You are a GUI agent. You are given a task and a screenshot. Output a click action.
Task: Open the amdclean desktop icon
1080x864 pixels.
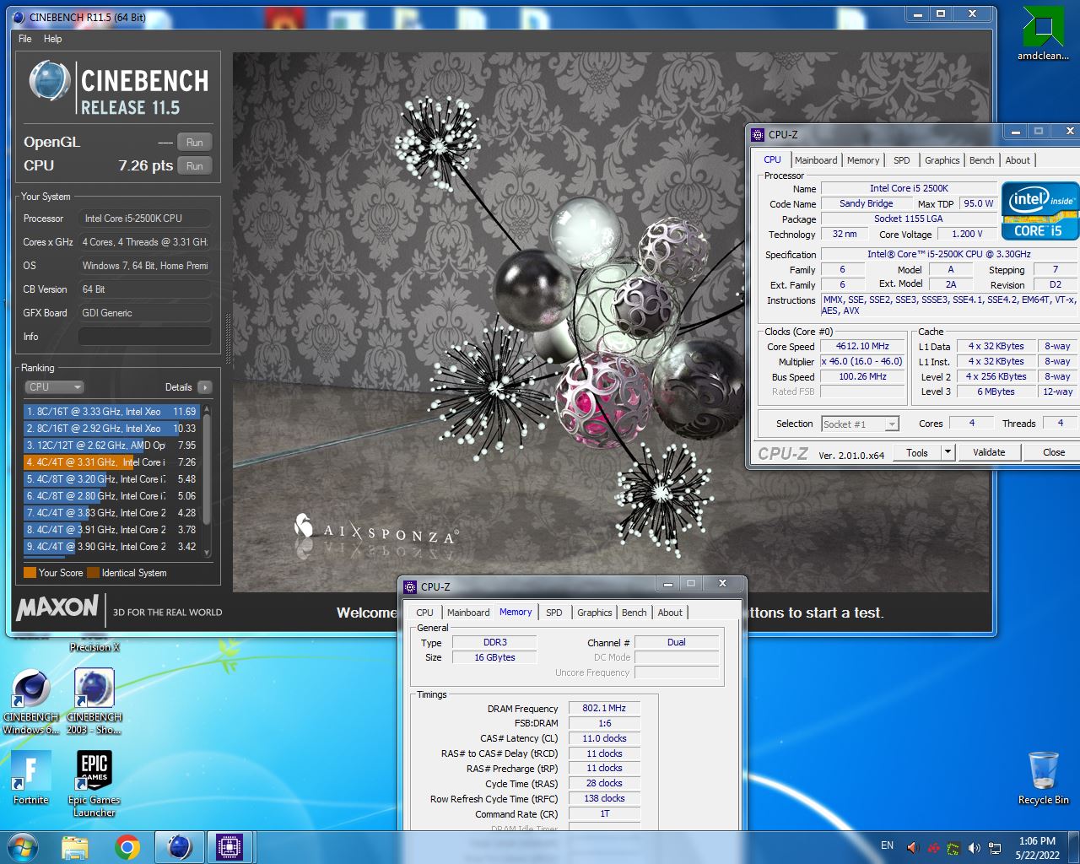click(1043, 35)
